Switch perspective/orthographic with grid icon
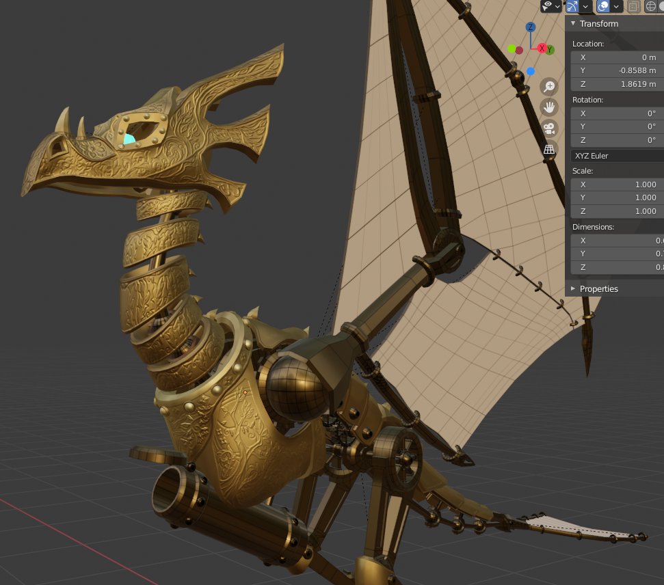This screenshot has height=585, width=664. click(x=549, y=149)
